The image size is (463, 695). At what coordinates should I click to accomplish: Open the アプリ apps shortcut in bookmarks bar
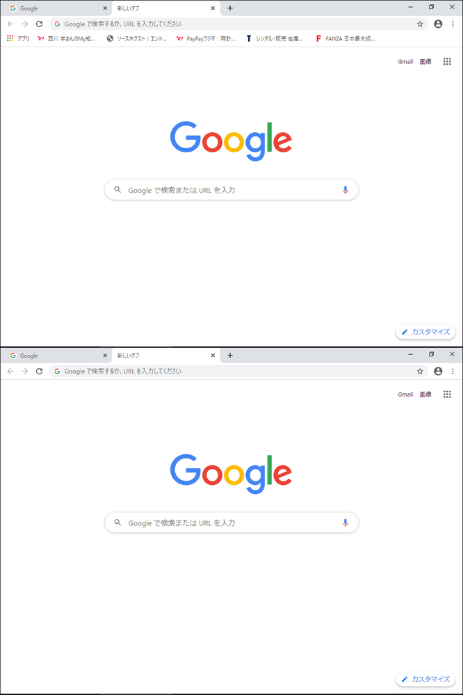pos(18,38)
